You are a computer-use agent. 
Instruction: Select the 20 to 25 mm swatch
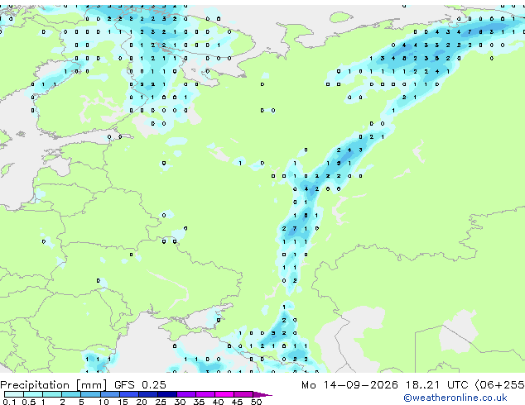coord(148,394)
